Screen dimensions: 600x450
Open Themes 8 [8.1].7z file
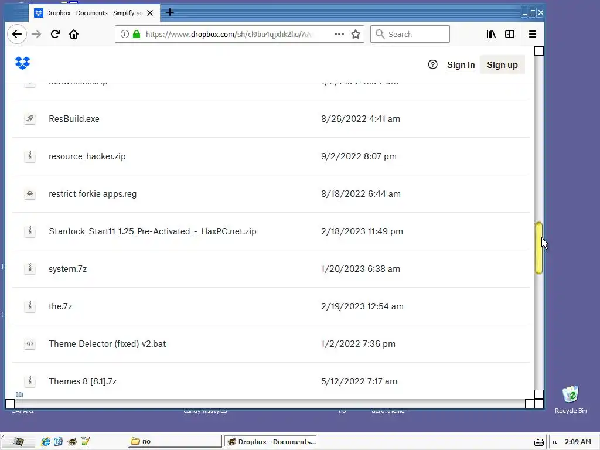tap(82, 381)
